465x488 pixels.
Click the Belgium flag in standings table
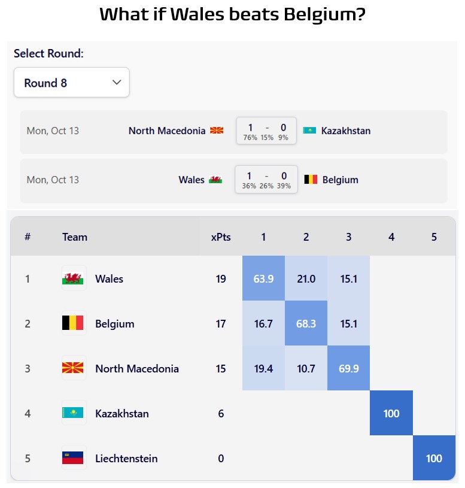click(73, 324)
